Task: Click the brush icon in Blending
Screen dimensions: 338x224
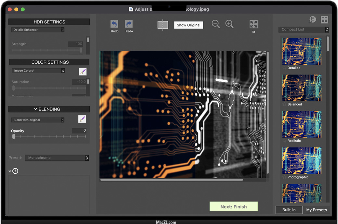Action: pos(82,119)
